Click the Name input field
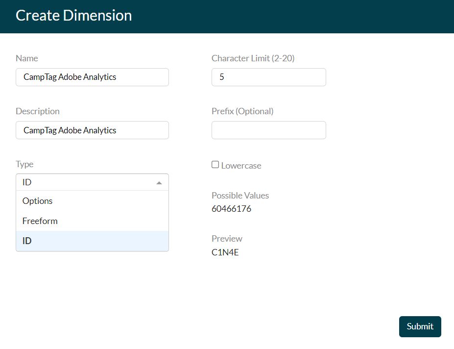The width and height of the screenshot is (454, 349). coord(92,77)
